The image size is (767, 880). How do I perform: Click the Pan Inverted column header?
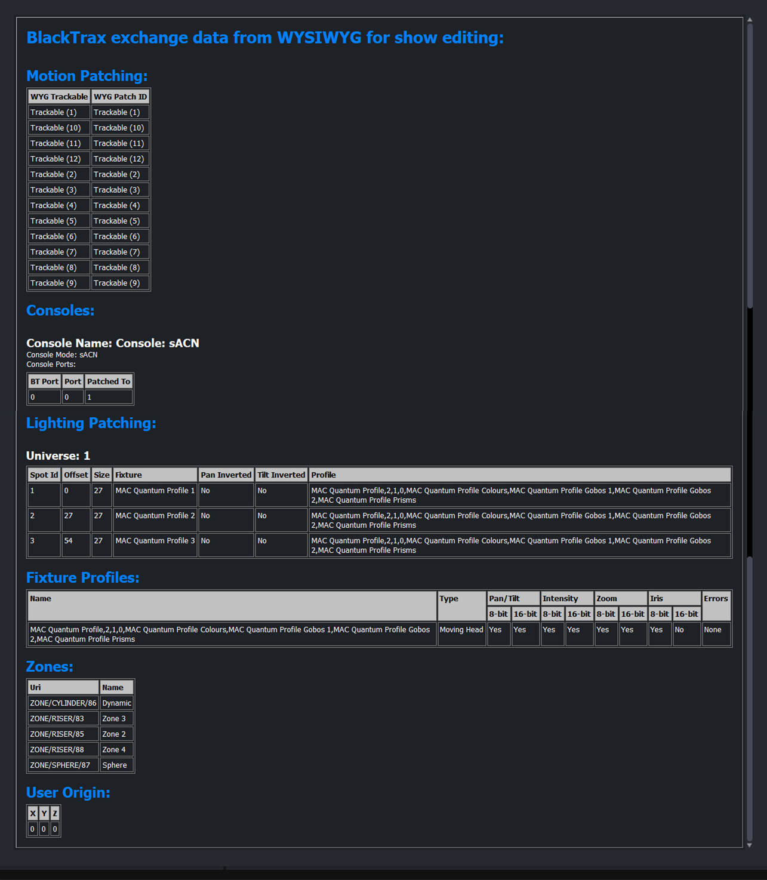[226, 475]
